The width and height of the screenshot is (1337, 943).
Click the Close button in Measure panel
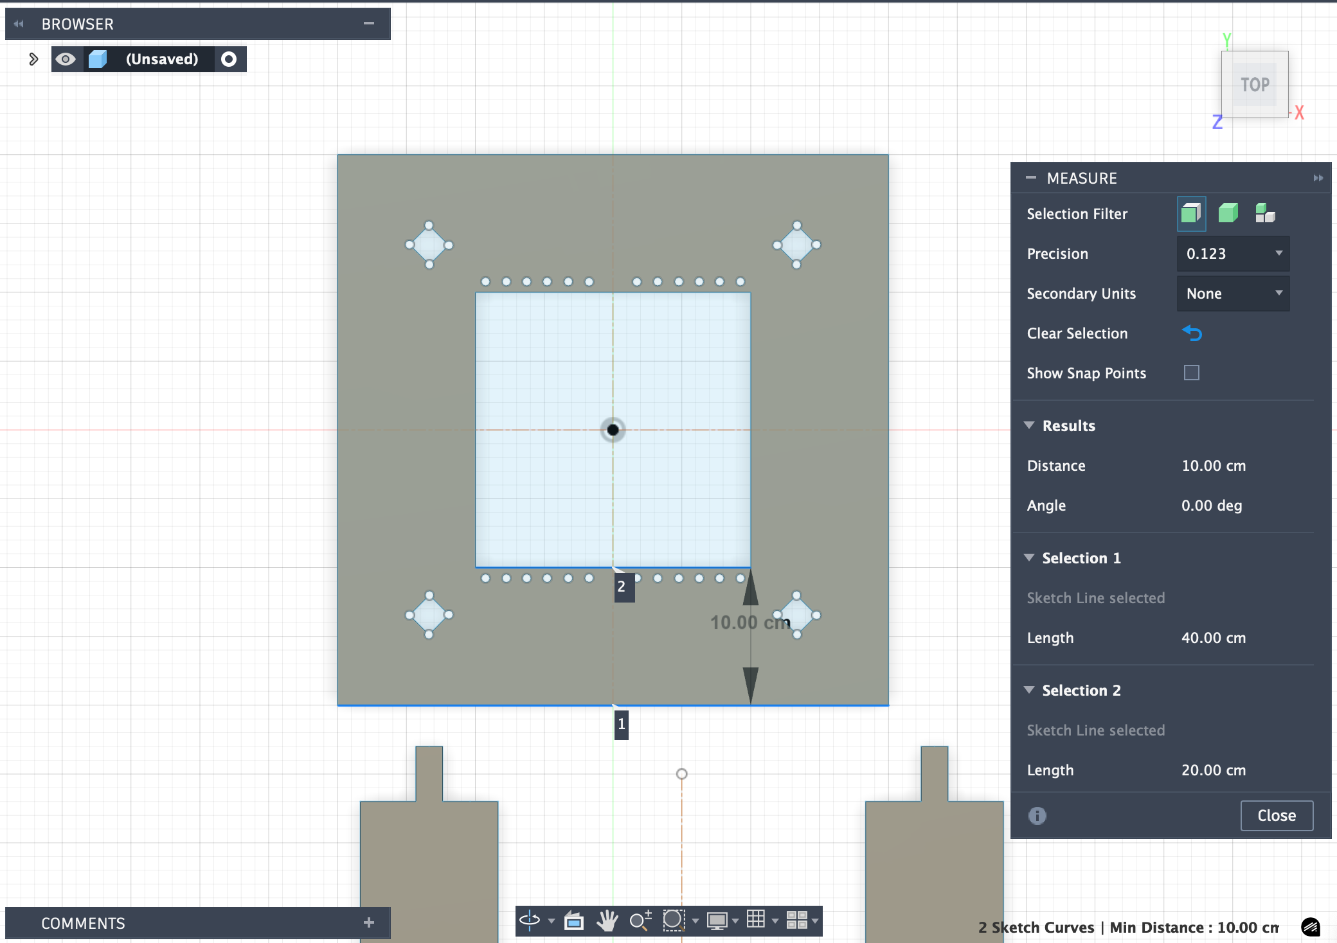(x=1276, y=815)
